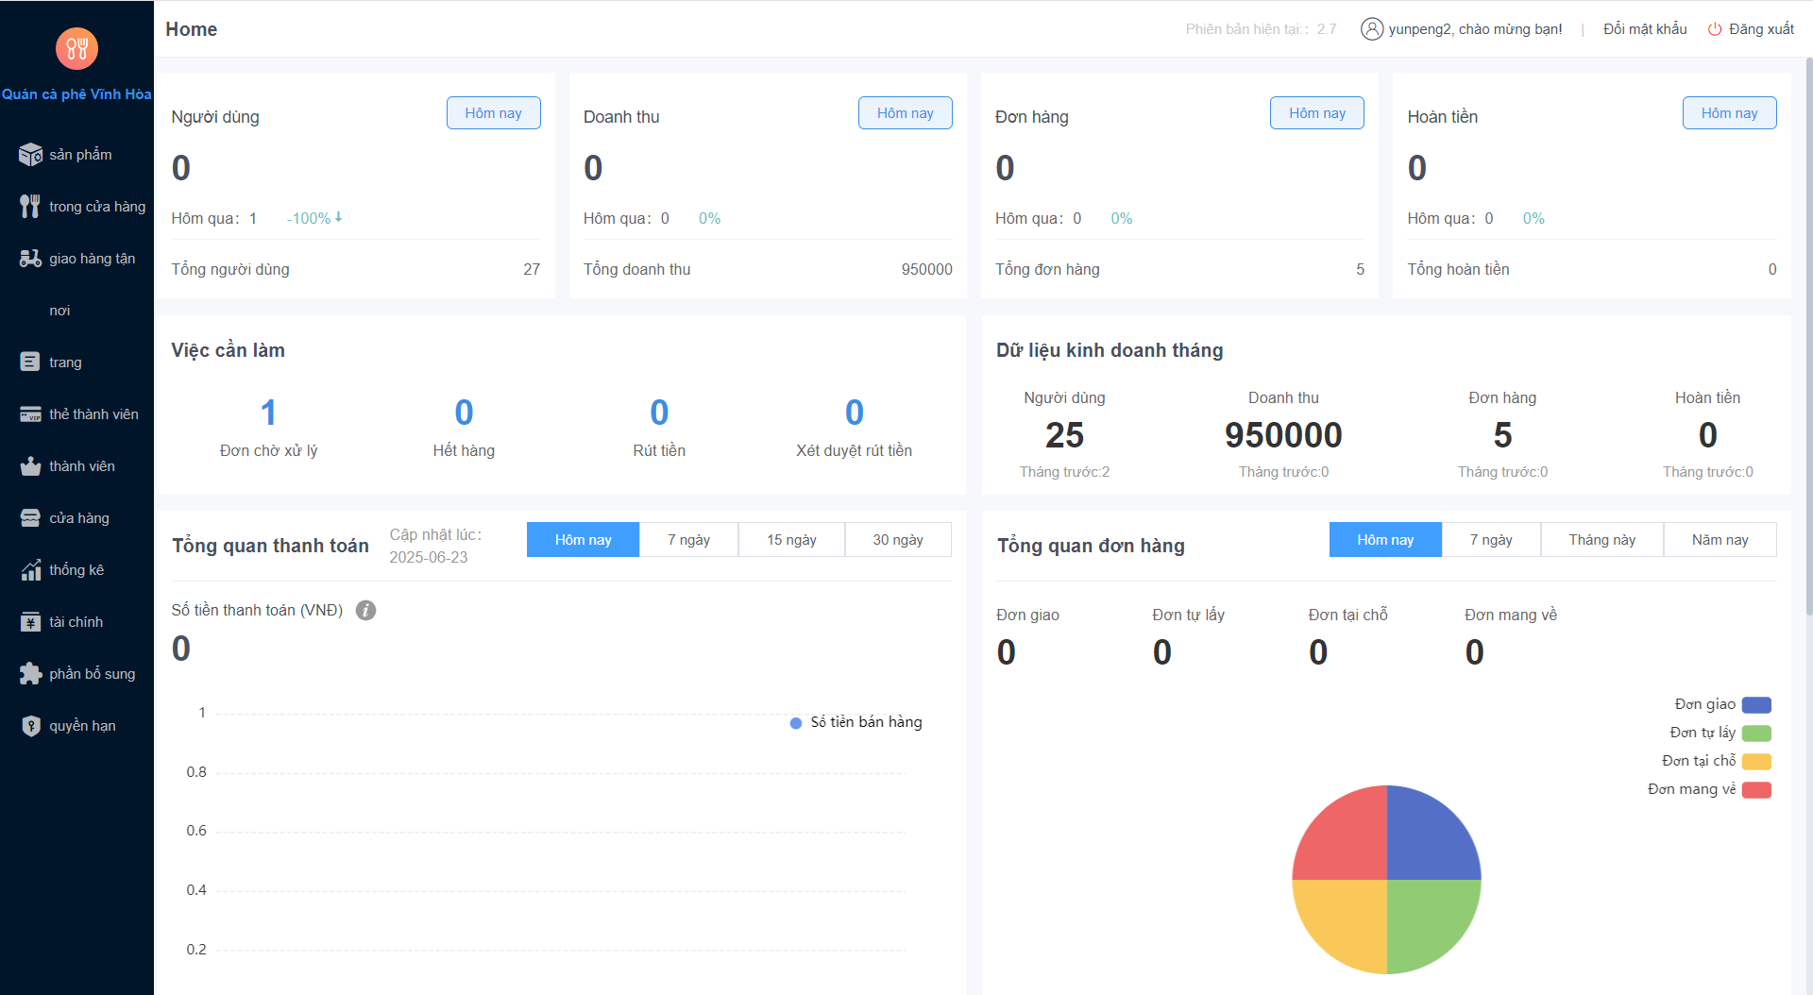The width and height of the screenshot is (1813, 995).
Task: Click the thẻ thành viên card icon
Action: click(x=30, y=414)
